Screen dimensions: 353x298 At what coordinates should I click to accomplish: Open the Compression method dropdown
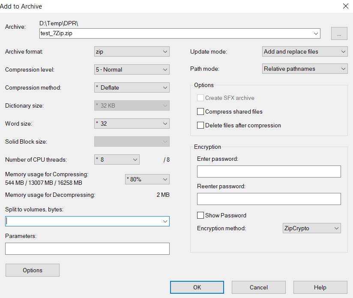[x=132, y=87]
